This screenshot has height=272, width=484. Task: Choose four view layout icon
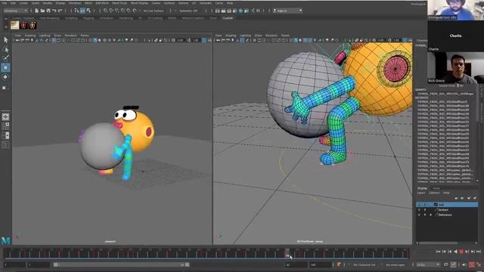tap(5, 126)
